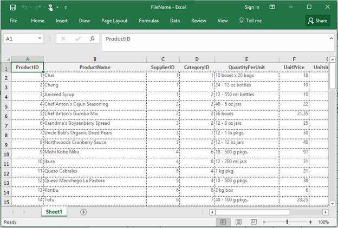Screen dimensions: 338x228
Task: Open the Redo history dropdown arrow
Action: [x=44, y=8]
